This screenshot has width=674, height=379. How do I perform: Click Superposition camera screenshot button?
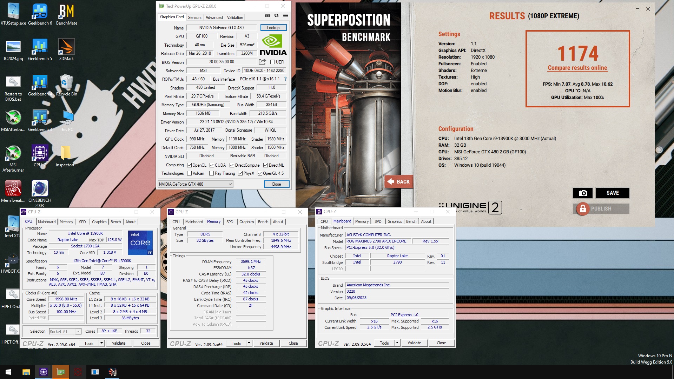click(583, 193)
